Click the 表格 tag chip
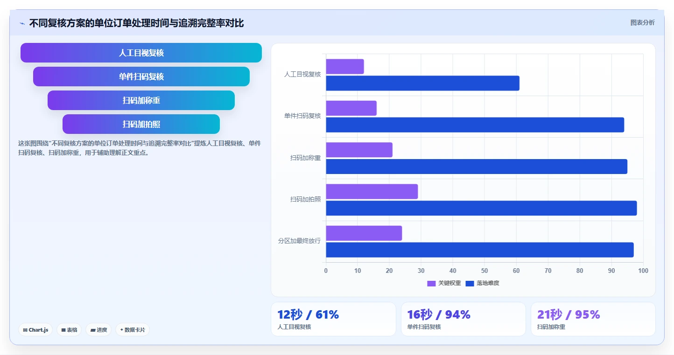Viewport: 674px width, 355px height. pyautogui.click(x=69, y=330)
